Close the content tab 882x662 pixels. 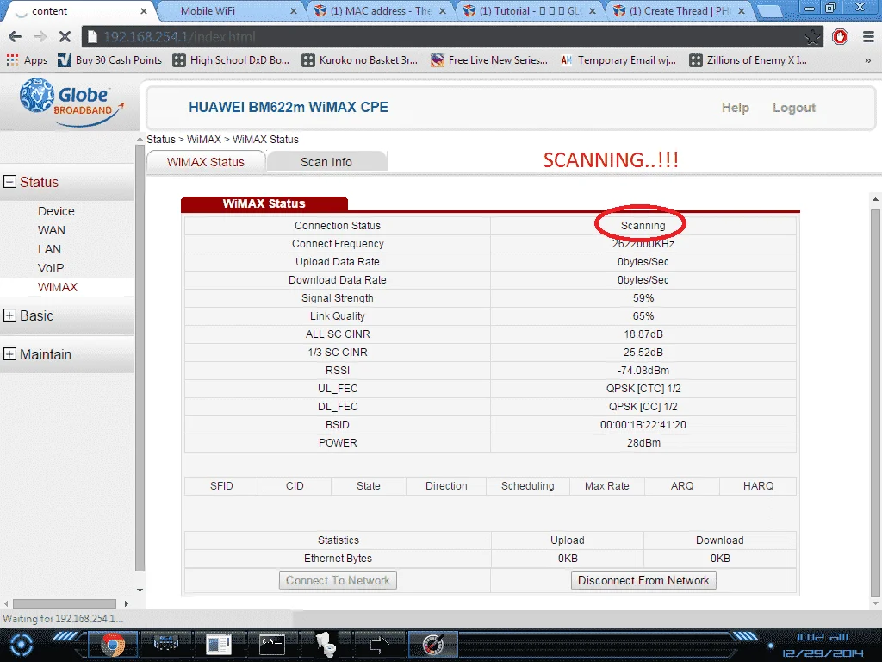pos(144,10)
